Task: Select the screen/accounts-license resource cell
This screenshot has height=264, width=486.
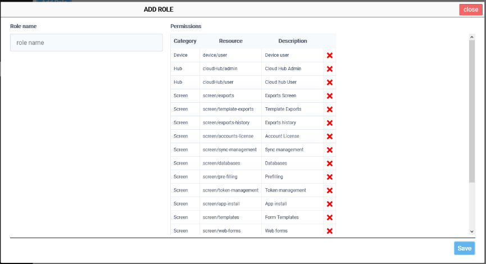Action: (x=230, y=136)
